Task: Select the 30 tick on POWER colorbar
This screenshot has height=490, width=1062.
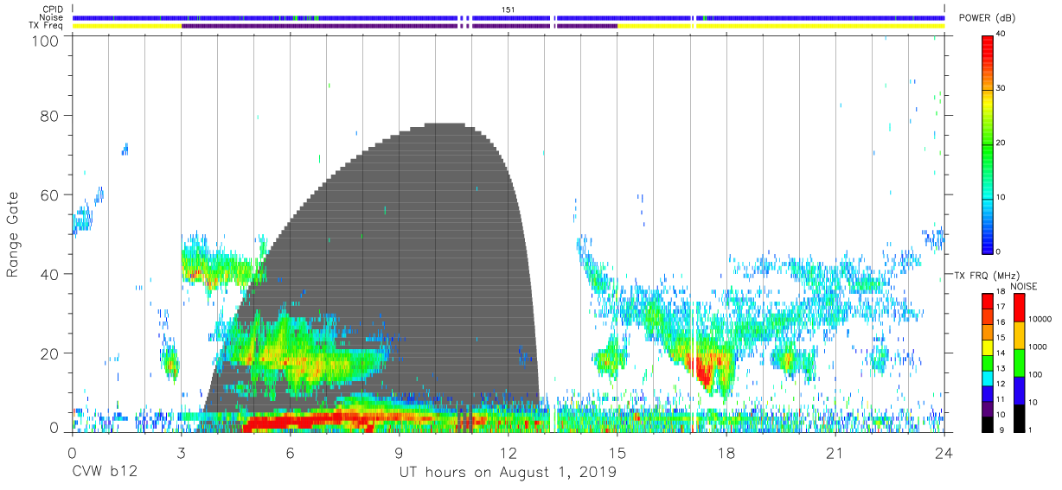Action: [x=1001, y=88]
